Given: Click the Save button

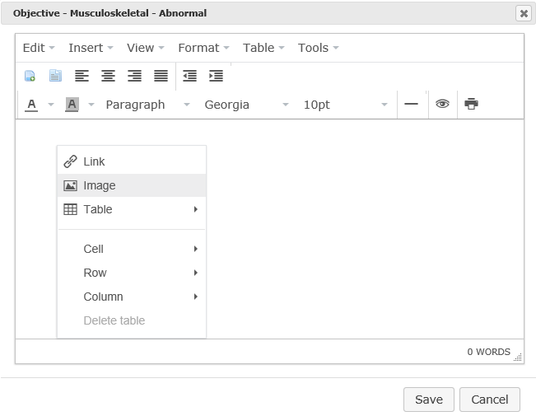Looking at the screenshot, I should [429, 400].
